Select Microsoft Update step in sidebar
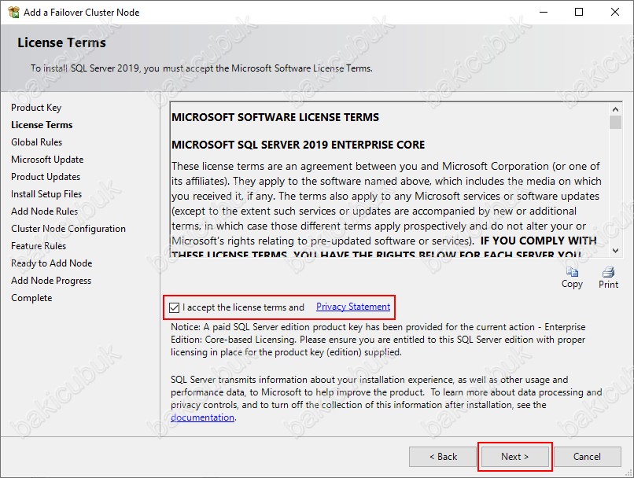This screenshot has width=634, height=478. tap(47, 160)
